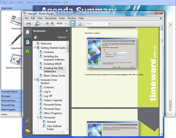The image size is (176, 138).
Task: Select the Installing MSDE bookmark
Action: click(53, 64)
